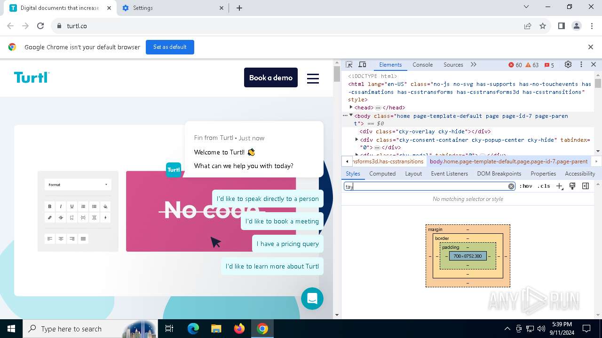
Task: Click the Turtl logo
Action: tap(32, 77)
